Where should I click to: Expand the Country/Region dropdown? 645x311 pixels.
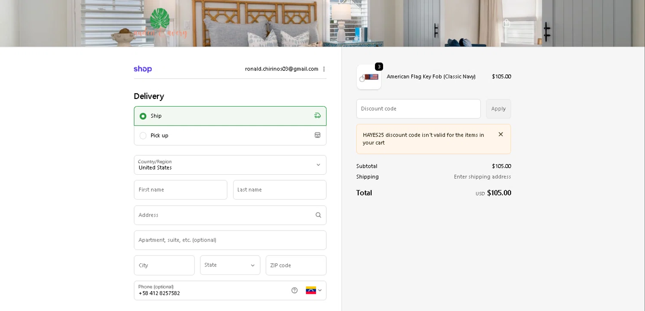pyautogui.click(x=230, y=165)
